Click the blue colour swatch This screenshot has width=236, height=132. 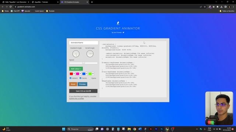point(84,74)
